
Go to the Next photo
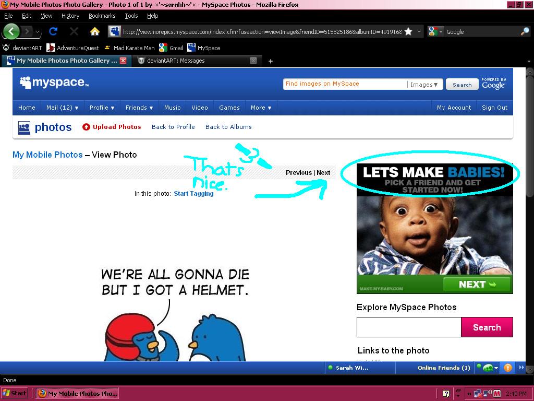[x=323, y=173]
